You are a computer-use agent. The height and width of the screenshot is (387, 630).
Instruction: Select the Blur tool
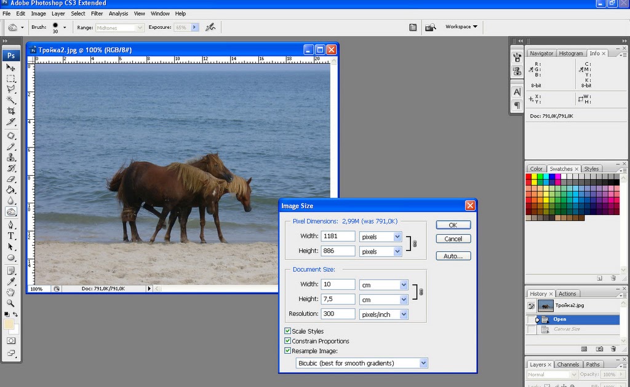pos(11,201)
